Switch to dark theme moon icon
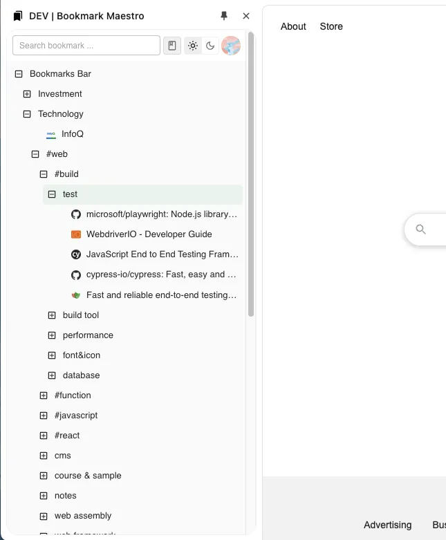 click(x=210, y=46)
